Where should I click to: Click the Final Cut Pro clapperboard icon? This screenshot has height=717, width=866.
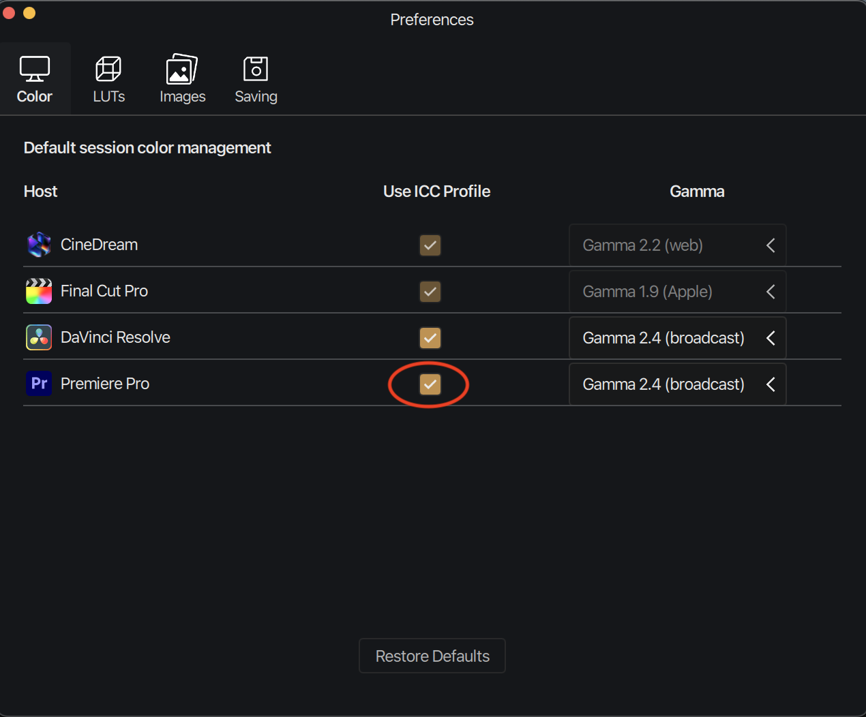point(39,291)
